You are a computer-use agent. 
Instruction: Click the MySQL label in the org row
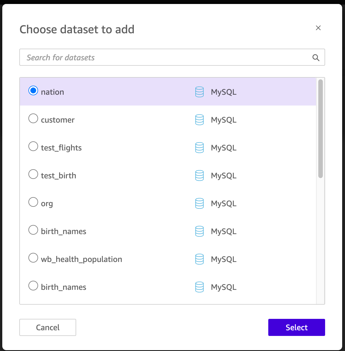pos(223,204)
